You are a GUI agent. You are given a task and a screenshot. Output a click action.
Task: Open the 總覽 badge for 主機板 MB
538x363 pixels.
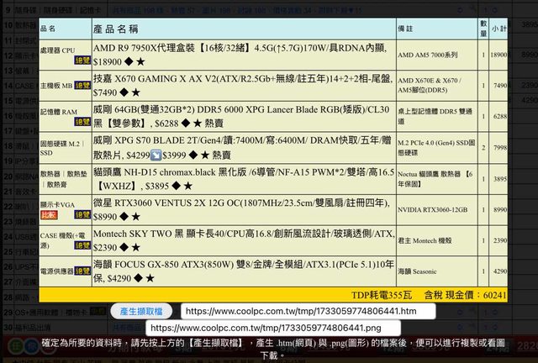click(82, 85)
